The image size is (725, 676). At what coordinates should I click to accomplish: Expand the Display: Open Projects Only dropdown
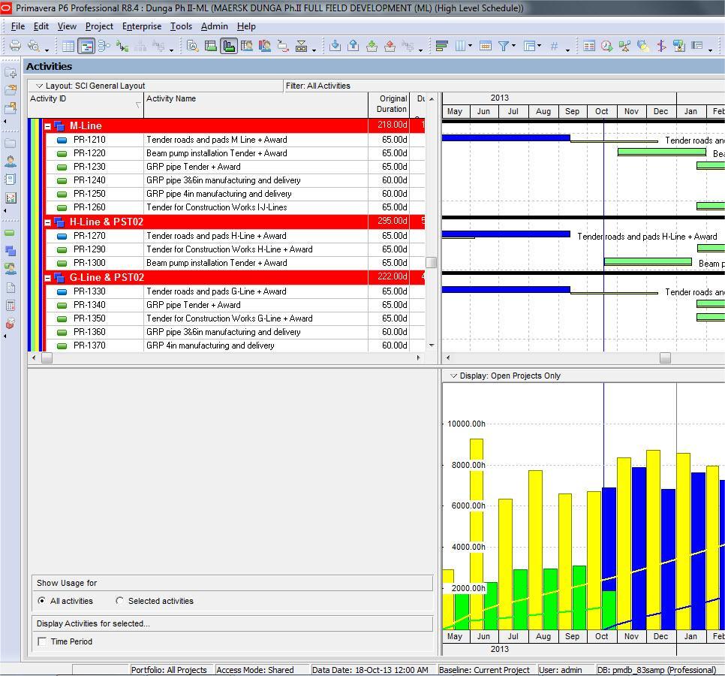tap(453, 376)
